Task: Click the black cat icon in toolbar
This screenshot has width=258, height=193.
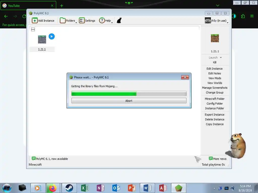Action: 119,21
